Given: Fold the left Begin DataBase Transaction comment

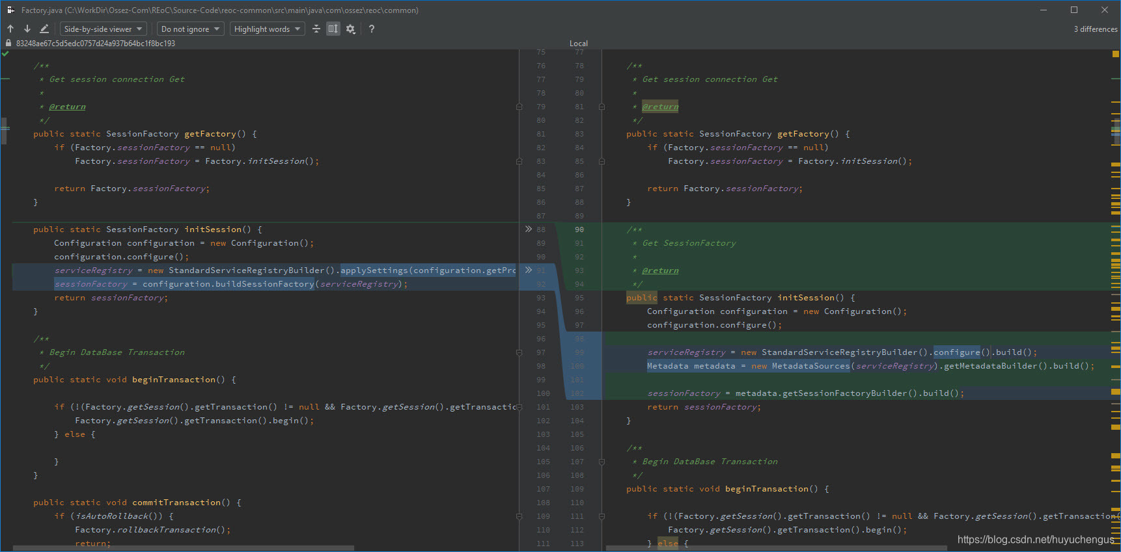Looking at the screenshot, I should coord(519,352).
